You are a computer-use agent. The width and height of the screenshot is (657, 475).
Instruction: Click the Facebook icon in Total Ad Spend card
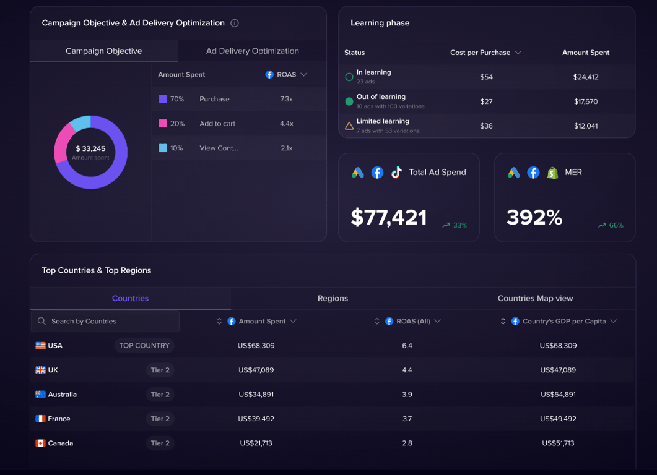tap(377, 173)
